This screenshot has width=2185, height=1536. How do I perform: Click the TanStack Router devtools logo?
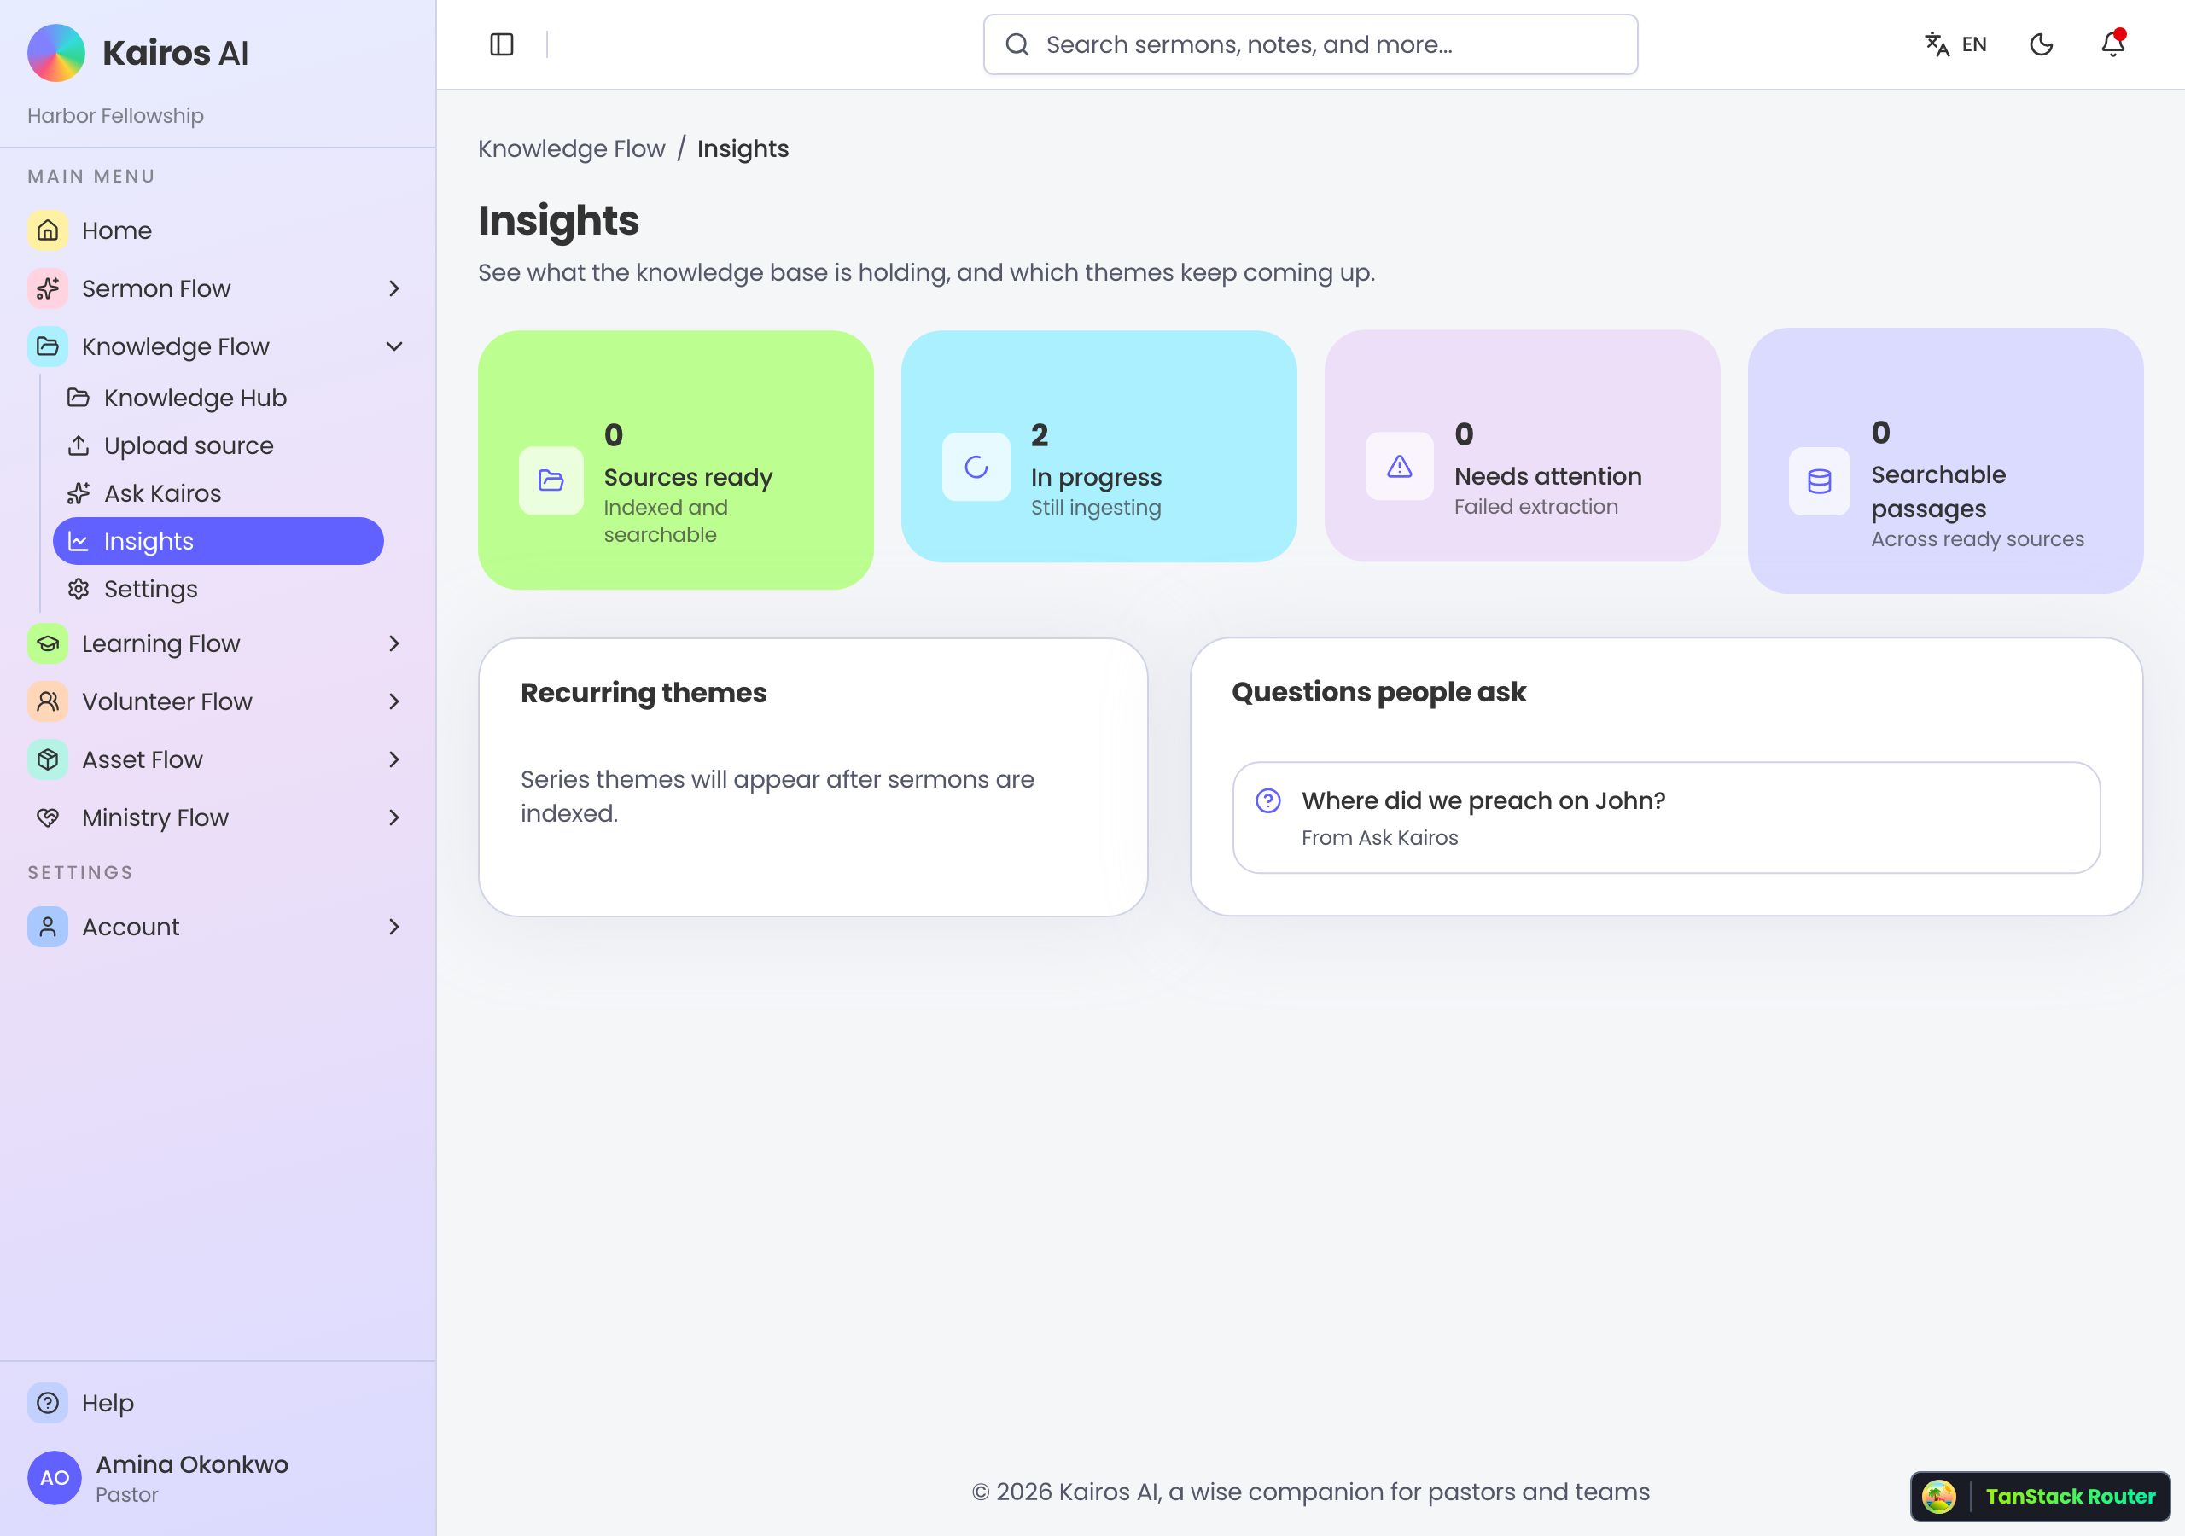(1938, 1496)
